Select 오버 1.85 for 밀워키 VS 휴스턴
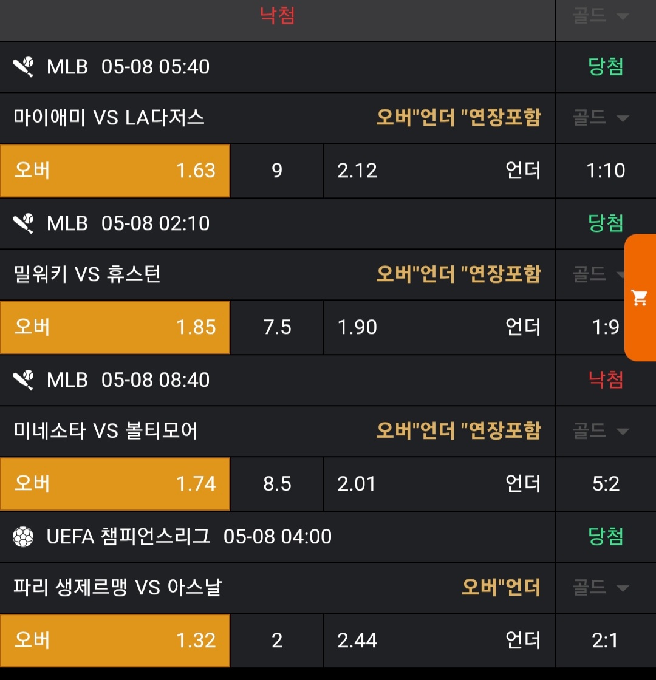The width and height of the screenshot is (656, 680). 115,327
